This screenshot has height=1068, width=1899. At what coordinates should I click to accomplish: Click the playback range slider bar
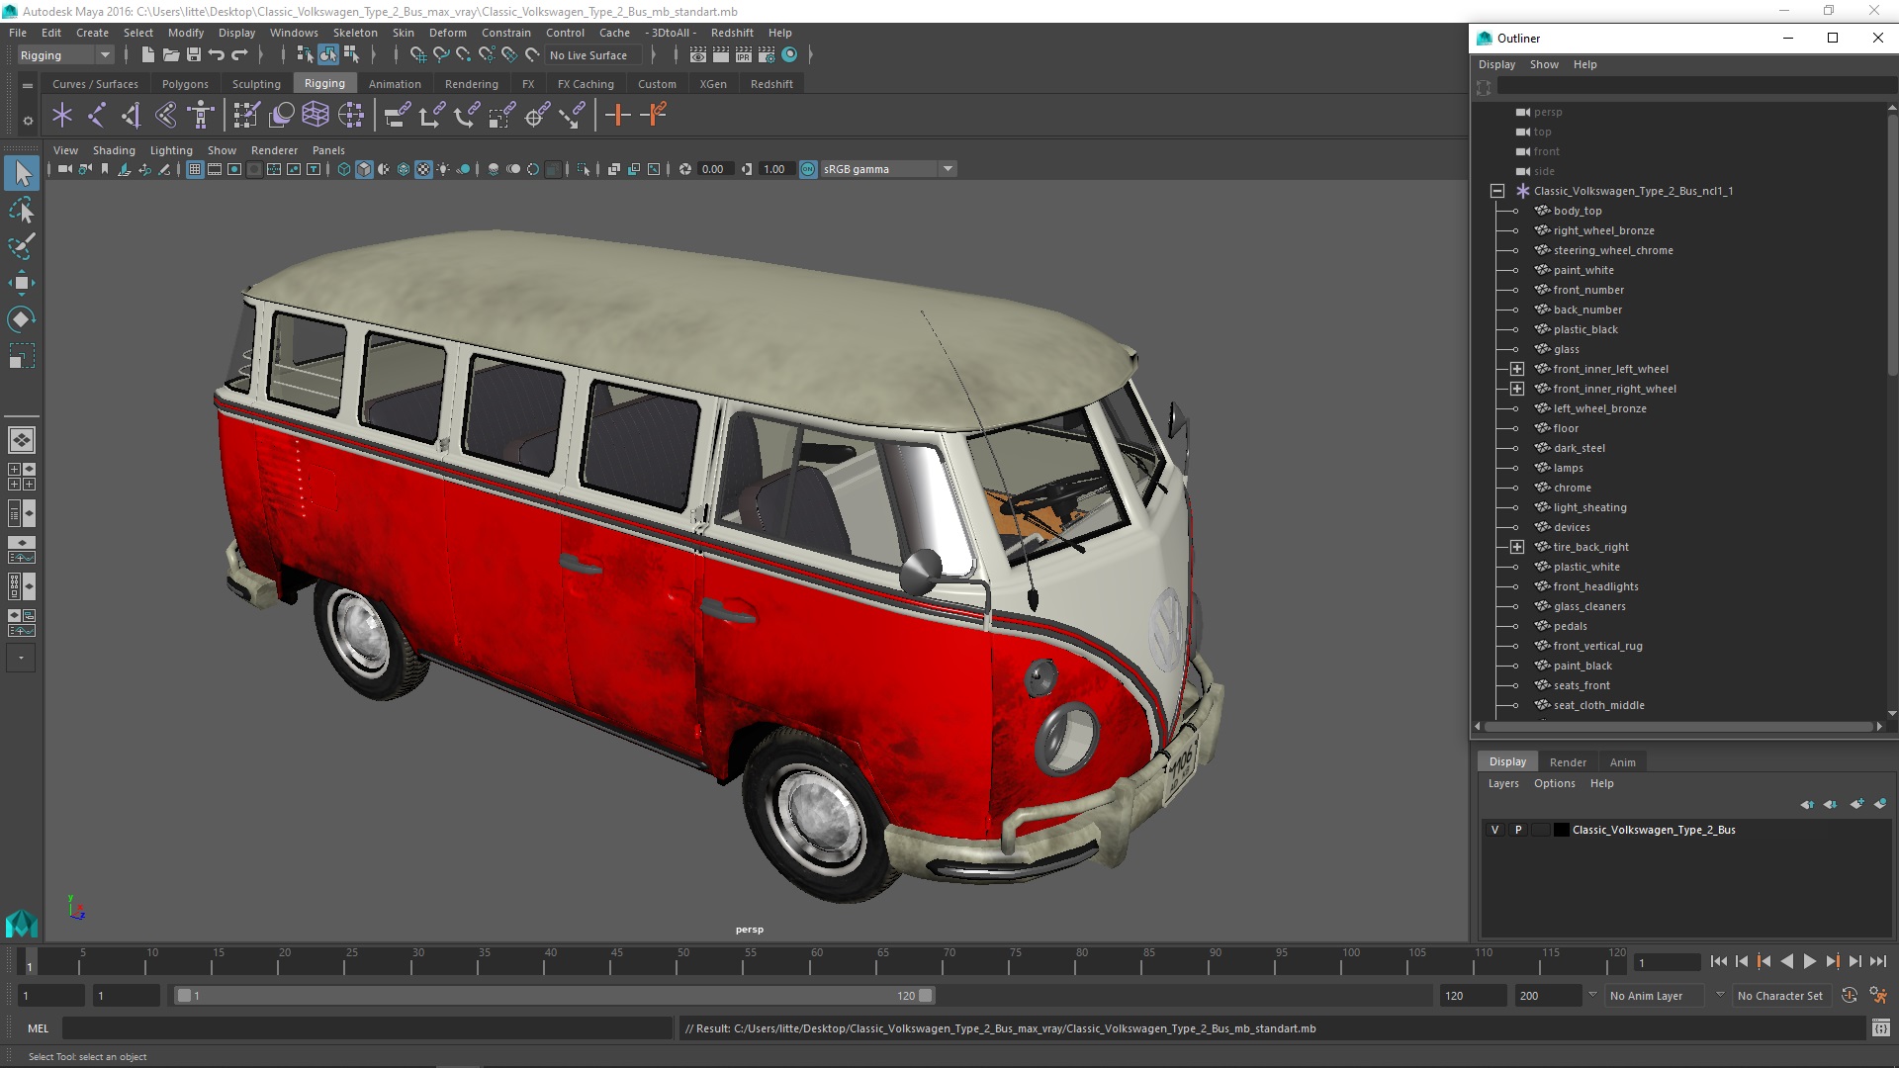tap(554, 996)
